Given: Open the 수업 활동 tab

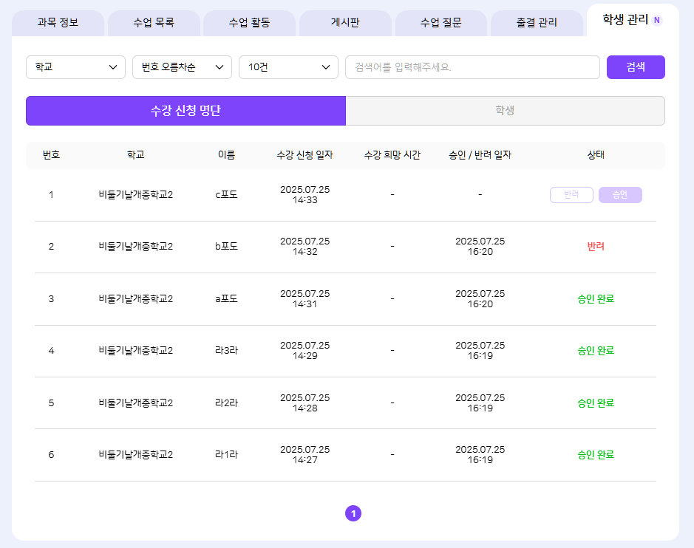Looking at the screenshot, I should coord(249,22).
